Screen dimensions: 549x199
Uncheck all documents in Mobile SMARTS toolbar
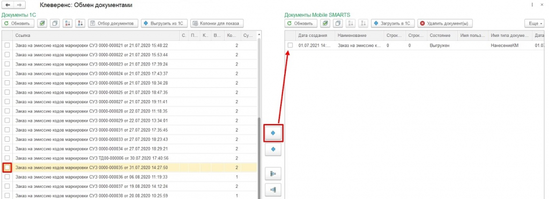[x=338, y=24]
